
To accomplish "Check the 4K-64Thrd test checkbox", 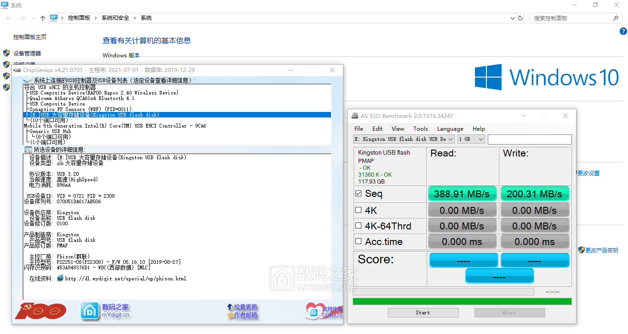I will 359,226.
